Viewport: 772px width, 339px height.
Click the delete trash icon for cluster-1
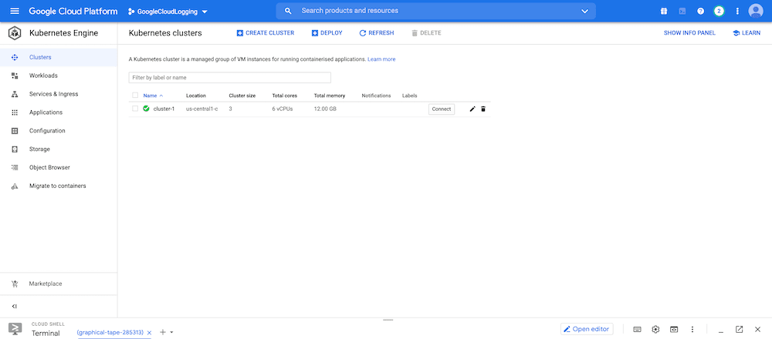click(x=483, y=109)
